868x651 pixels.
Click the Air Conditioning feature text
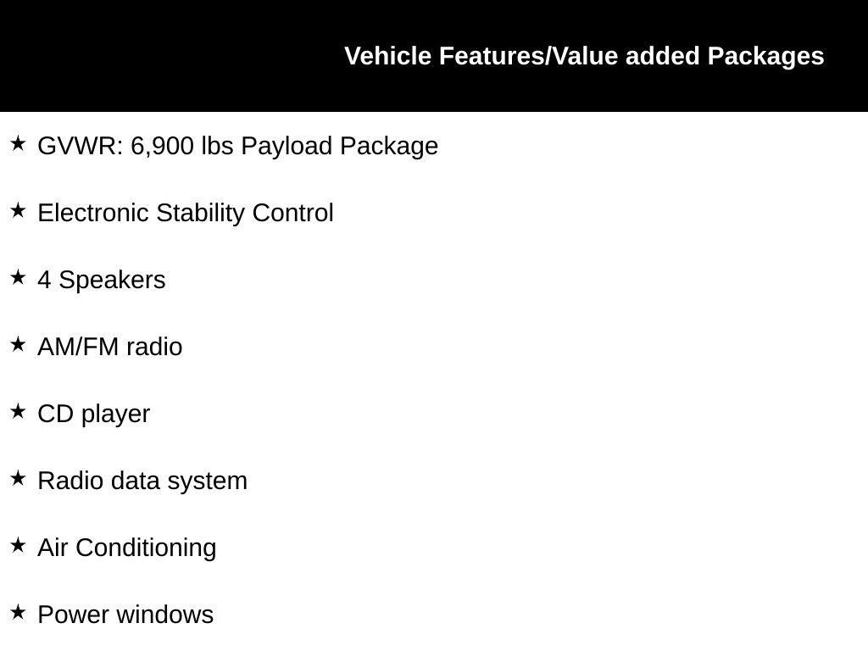(127, 548)
